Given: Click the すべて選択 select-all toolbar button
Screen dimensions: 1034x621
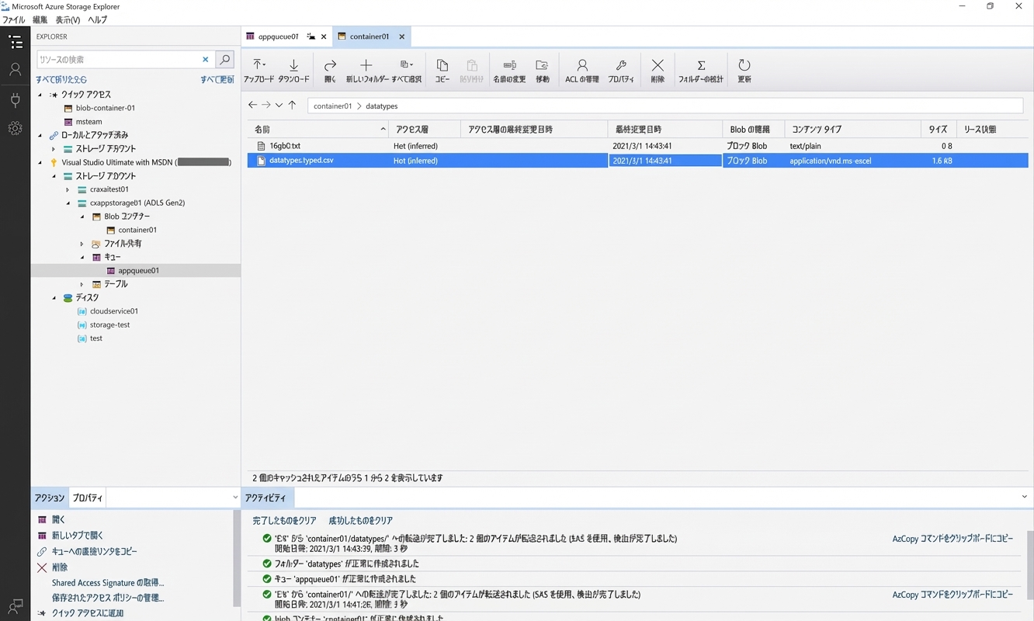Looking at the screenshot, I should [x=406, y=71].
